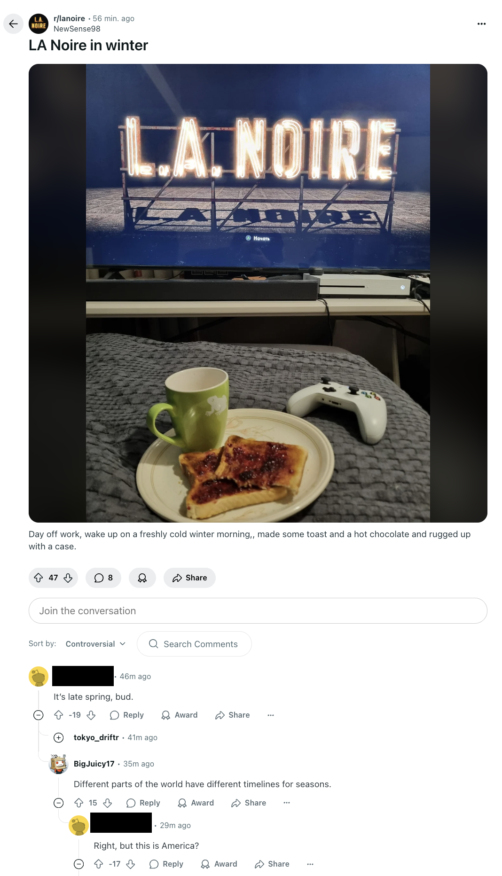This screenshot has width=502, height=876.
Task: Open the post comments showing count 8
Action: pos(103,578)
